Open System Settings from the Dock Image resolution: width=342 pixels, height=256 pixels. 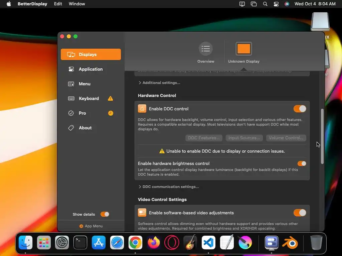click(x=62, y=242)
